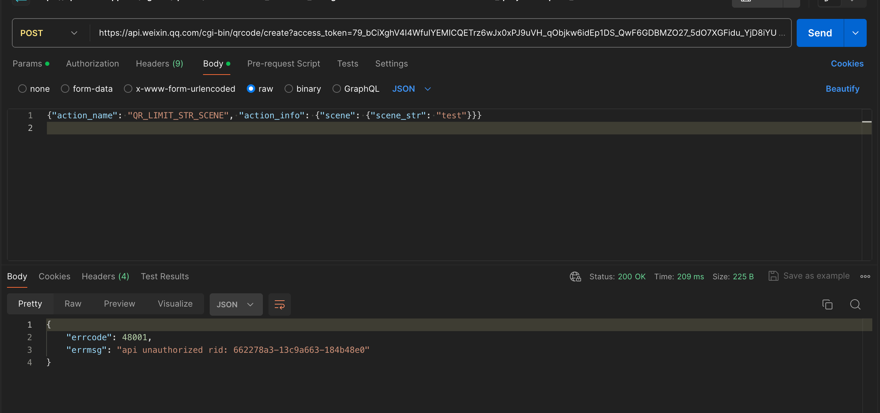Choose form-data body option
Viewport: 880px width, 413px height.
(x=65, y=89)
